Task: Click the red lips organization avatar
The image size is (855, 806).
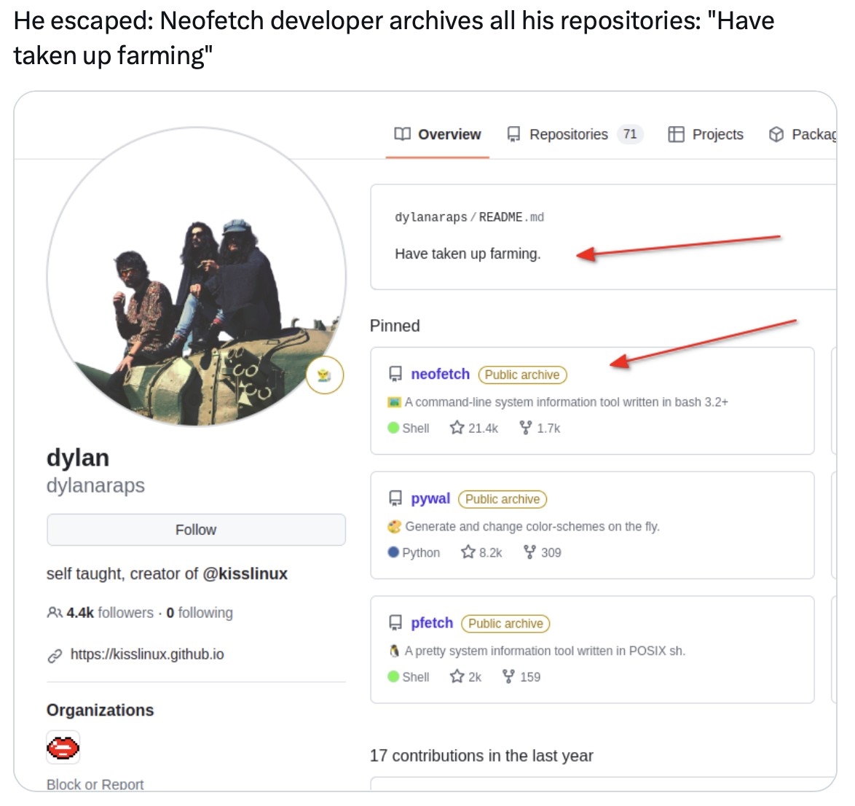Action: tap(63, 747)
